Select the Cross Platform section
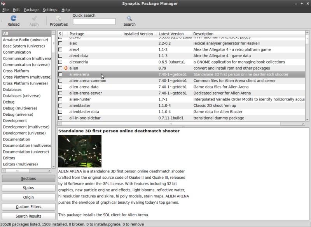 coord(26,71)
